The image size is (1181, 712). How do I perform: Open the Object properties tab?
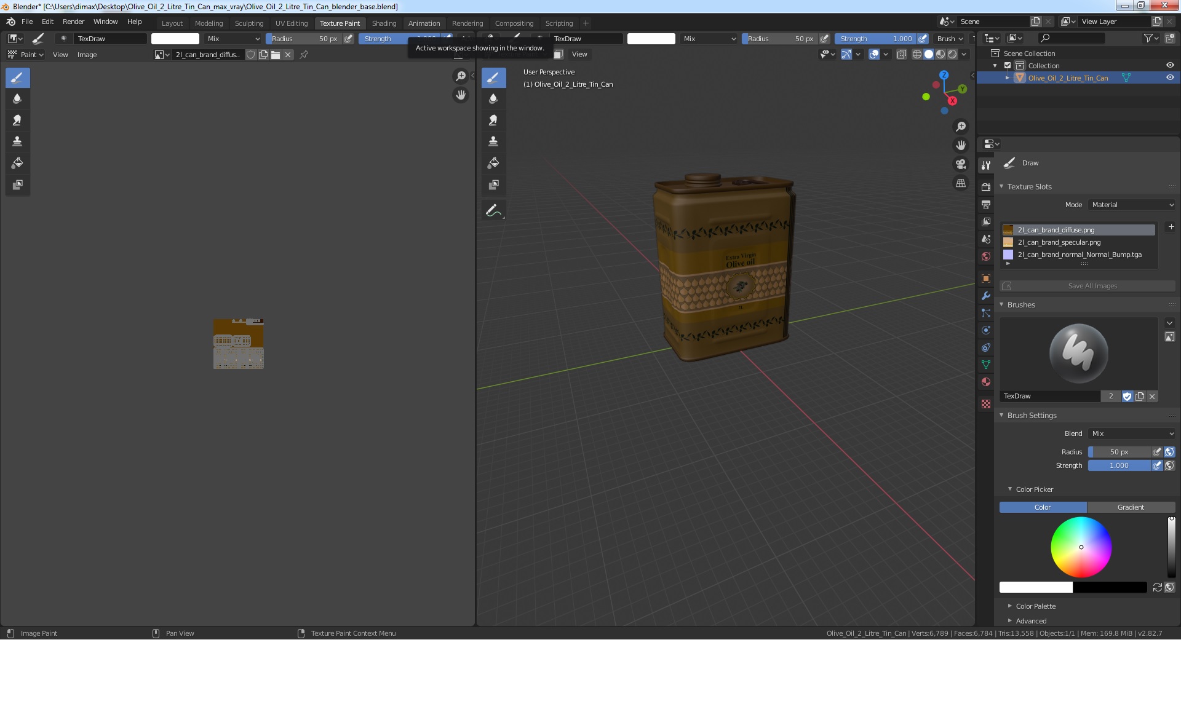pyautogui.click(x=986, y=279)
